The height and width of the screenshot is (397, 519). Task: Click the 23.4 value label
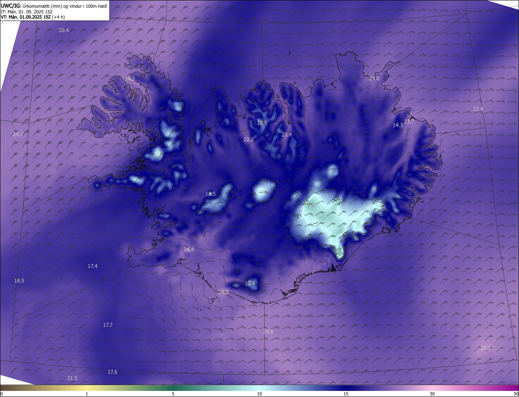pos(478,109)
